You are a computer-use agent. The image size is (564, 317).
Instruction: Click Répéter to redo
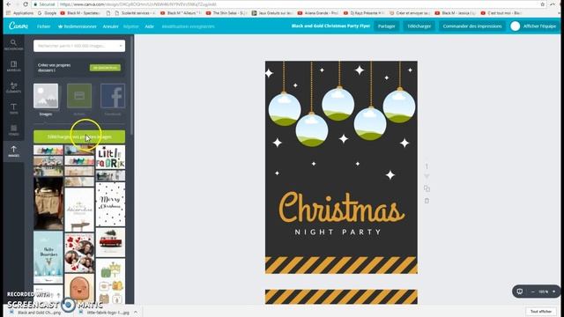(x=131, y=26)
